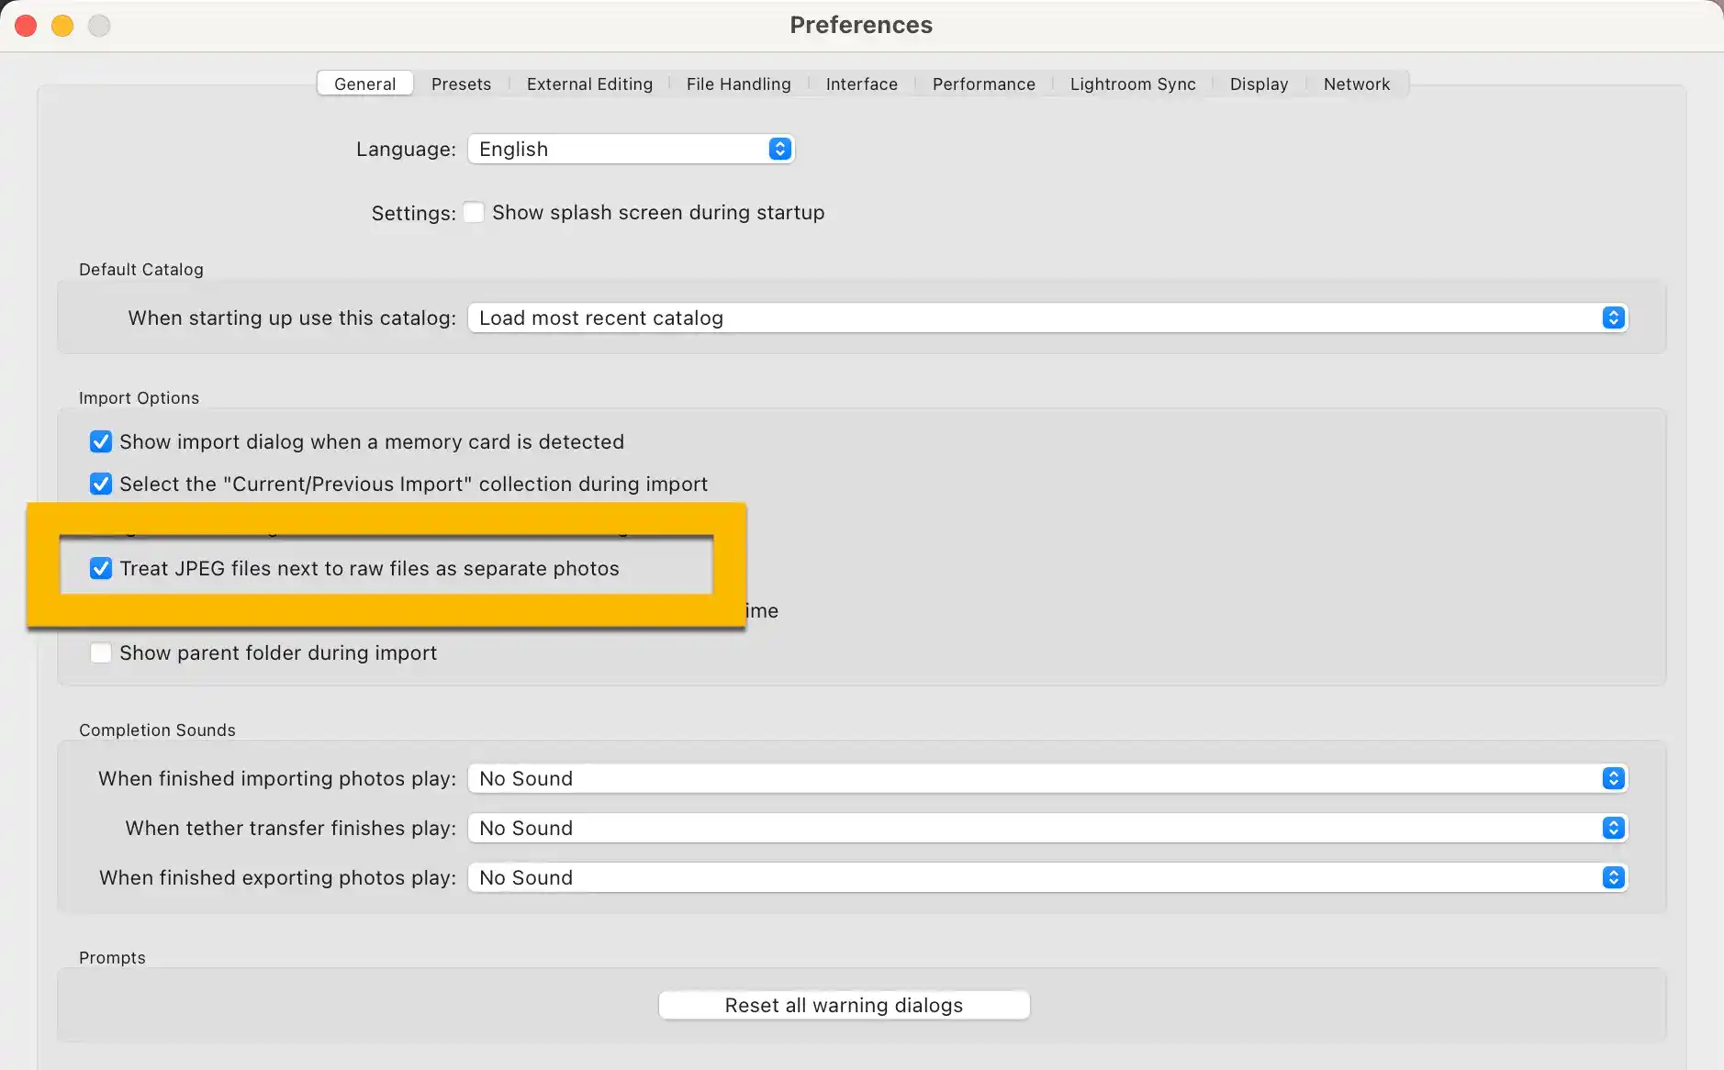Viewport: 1724px width, 1070px height.
Task: Open the Performance tab
Action: tap(983, 84)
